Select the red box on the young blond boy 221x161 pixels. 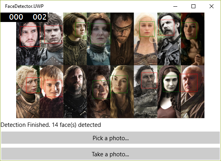point(54,88)
